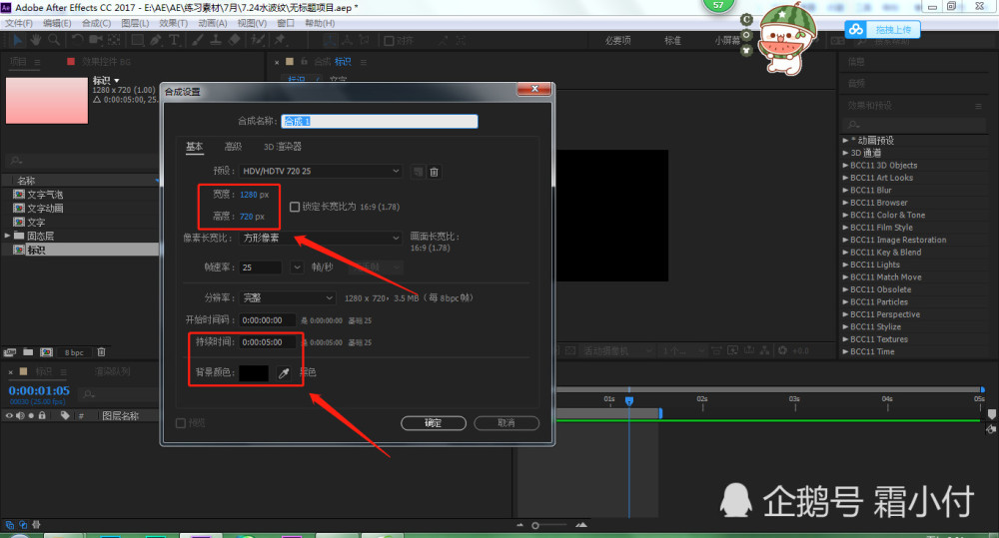
Task: Open the 文件(F) menu
Action: pos(18,23)
